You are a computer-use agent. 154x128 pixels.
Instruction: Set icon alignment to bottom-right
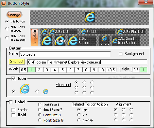pyautogui.click(x=92, y=93)
